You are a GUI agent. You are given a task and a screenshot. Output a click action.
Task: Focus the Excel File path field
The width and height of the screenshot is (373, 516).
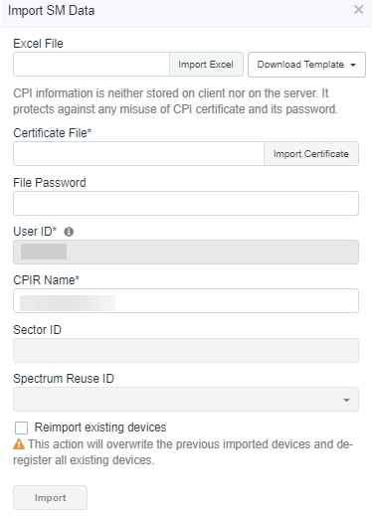[x=92, y=65]
